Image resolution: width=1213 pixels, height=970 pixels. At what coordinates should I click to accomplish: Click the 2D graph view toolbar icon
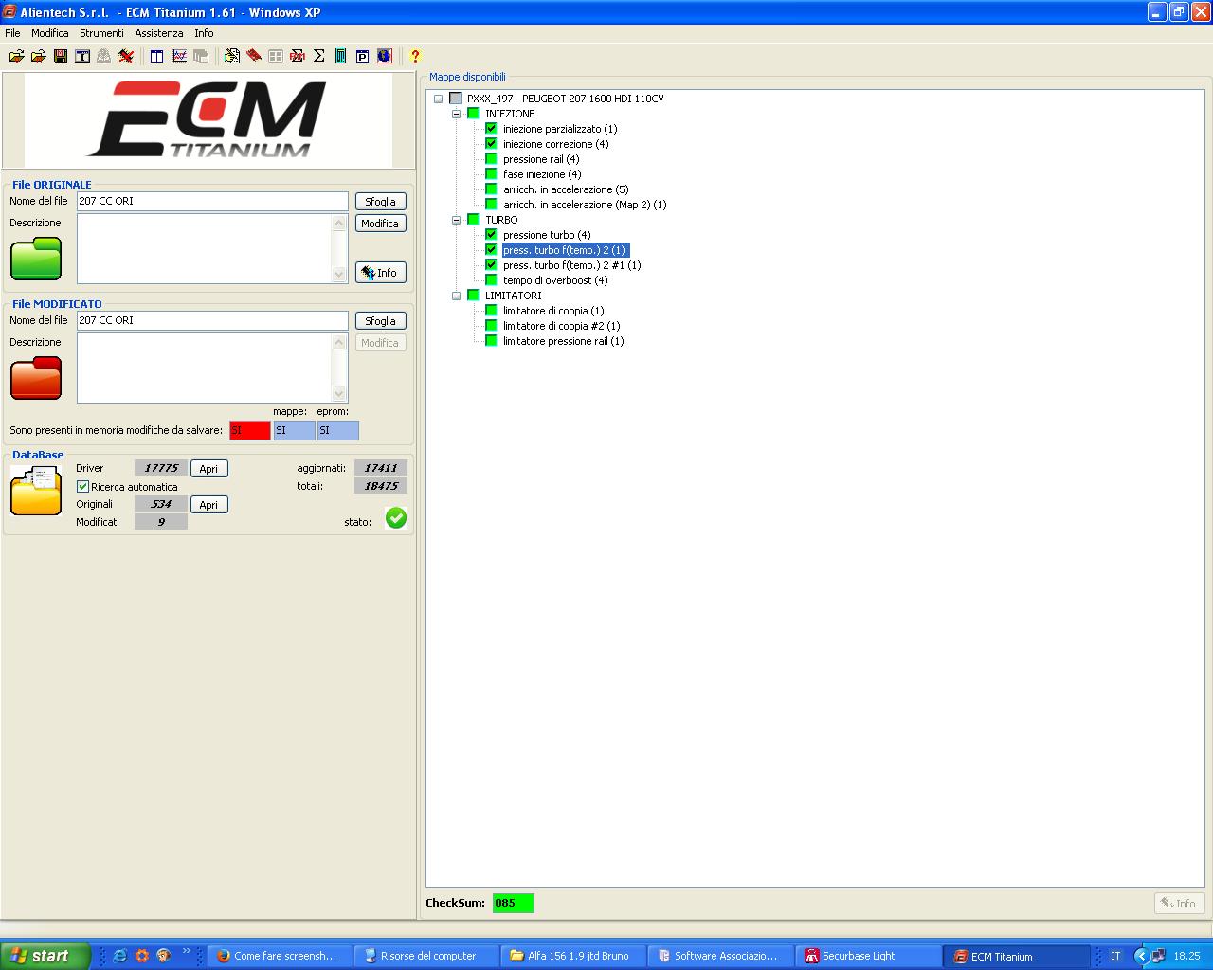[179, 57]
